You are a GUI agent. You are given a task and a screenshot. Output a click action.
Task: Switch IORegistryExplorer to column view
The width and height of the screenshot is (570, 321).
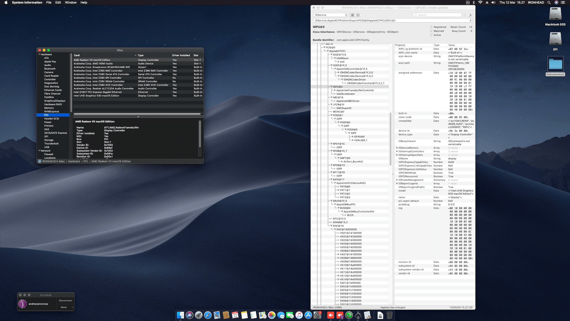(358, 15)
